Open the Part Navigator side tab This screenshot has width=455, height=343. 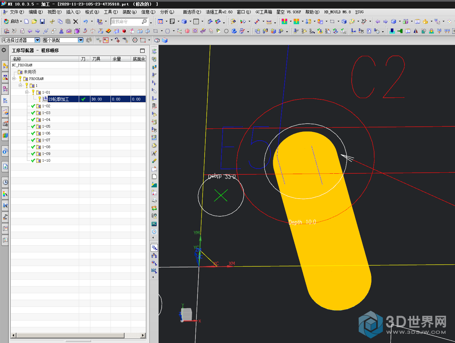[5, 89]
